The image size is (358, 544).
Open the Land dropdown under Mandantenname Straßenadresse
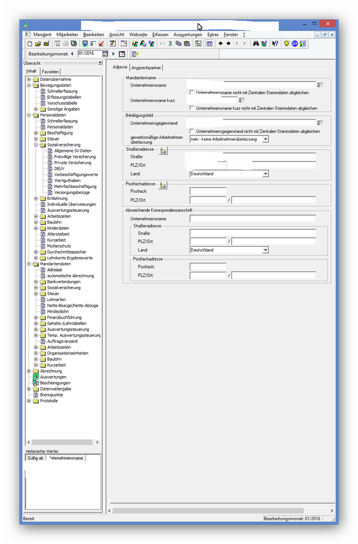265,174
